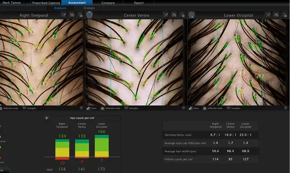Expand the Hair count per cm² dropdown arrow
This screenshot has width=290, height=173.
pyautogui.click(x=47, y=118)
